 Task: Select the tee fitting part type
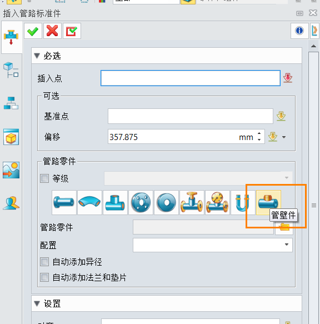coord(115,202)
